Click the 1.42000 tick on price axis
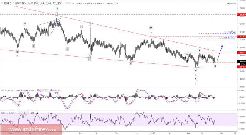This screenshot has width=246, height=135. [242, 79]
